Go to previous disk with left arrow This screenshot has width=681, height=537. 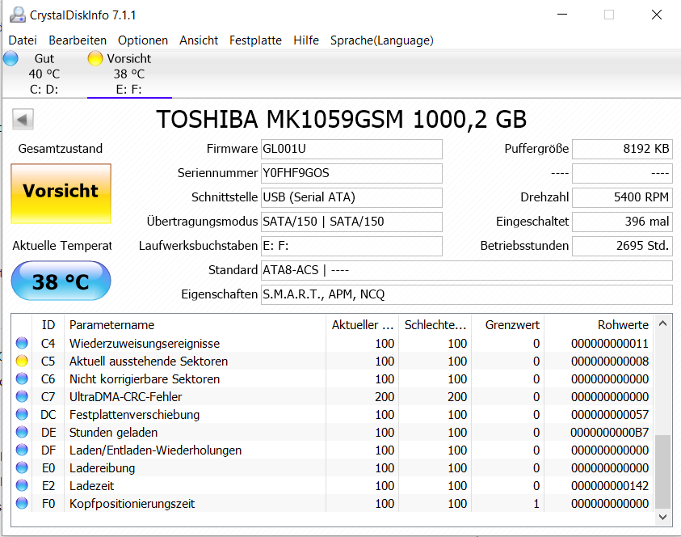tap(23, 119)
